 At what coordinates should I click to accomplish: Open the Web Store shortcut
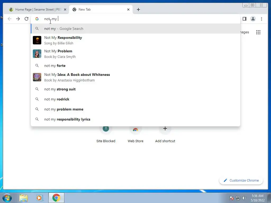pos(135,135)
